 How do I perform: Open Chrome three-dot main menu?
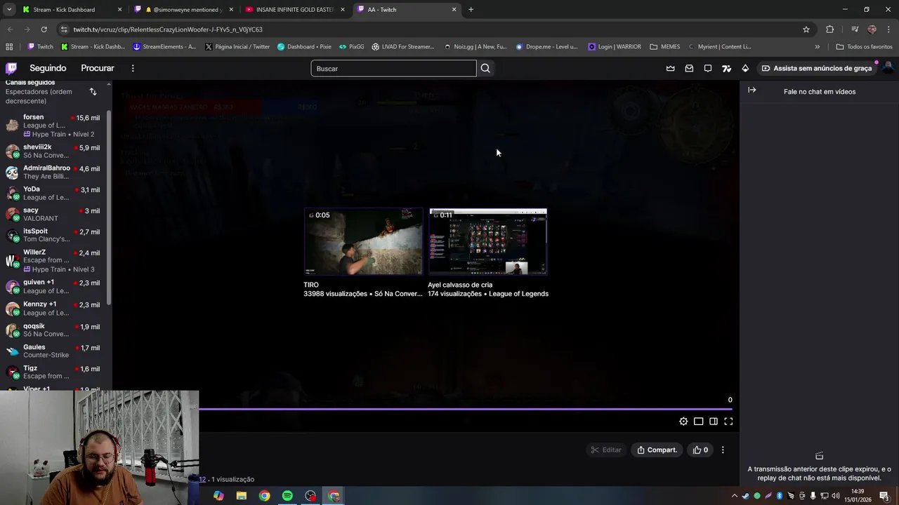[x=888, y=29]
